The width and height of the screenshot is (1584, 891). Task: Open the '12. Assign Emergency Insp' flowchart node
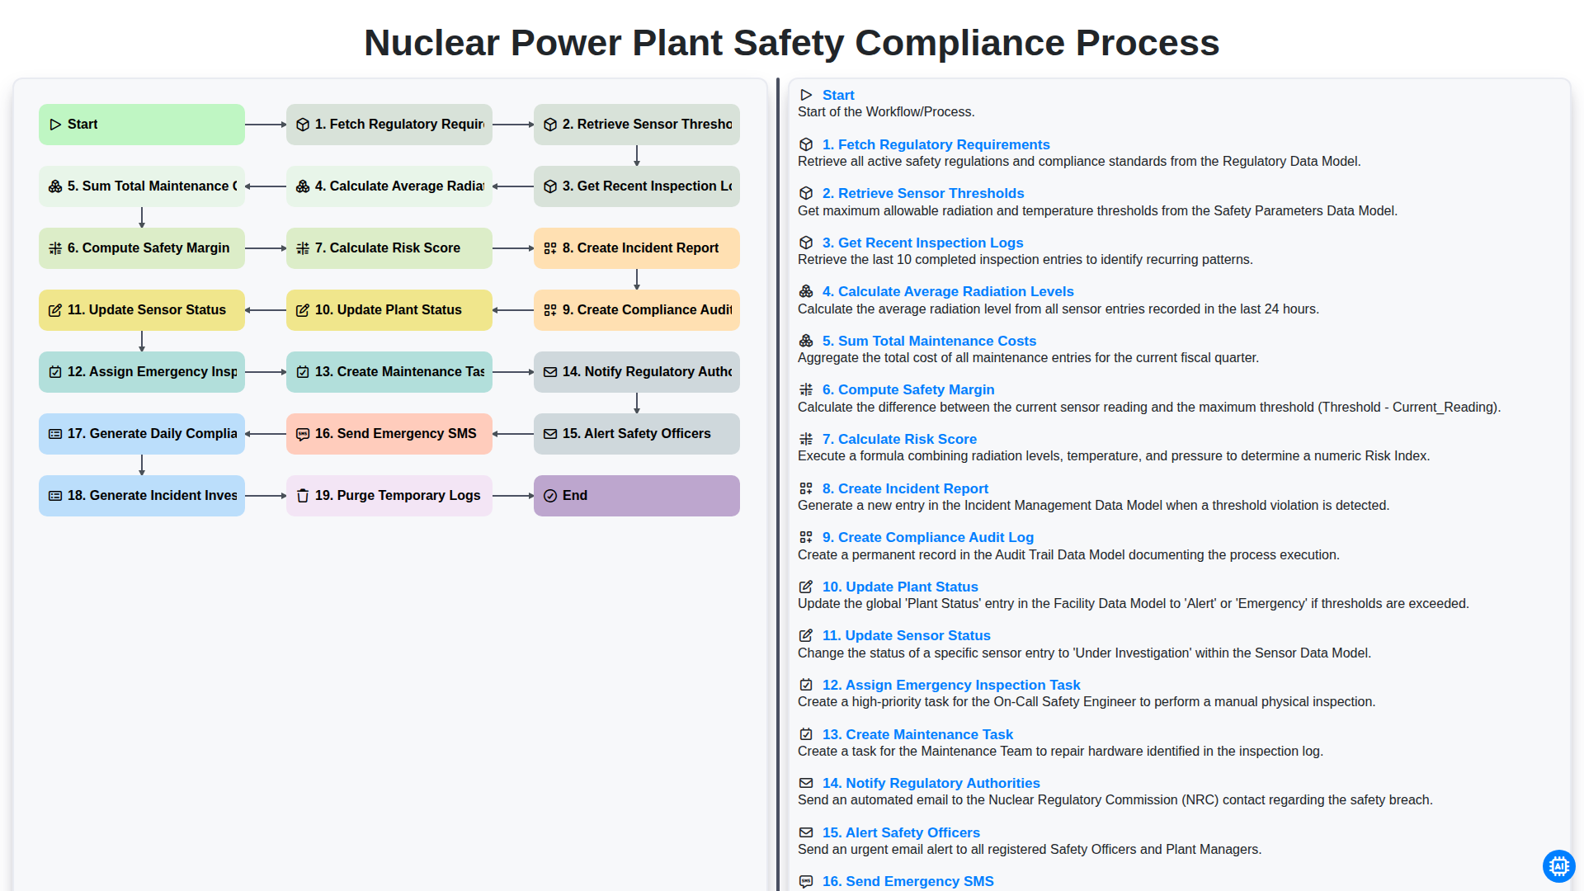coord(142,372)
